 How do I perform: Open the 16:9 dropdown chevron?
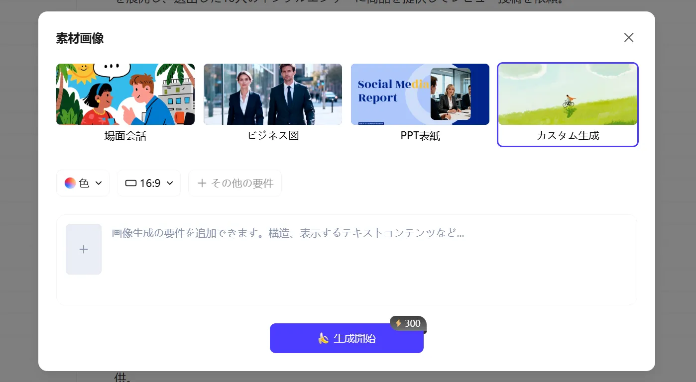point(170,183)
